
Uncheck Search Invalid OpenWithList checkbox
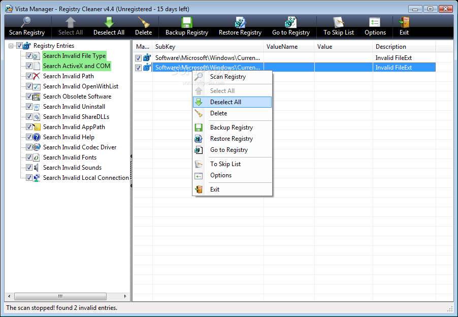pos(29,86)
